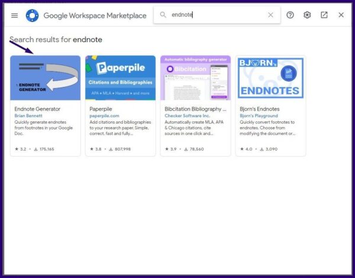Click Bibcitation description about MLA, APA
This screenshot has height=278, width=355.
point(194,128)
